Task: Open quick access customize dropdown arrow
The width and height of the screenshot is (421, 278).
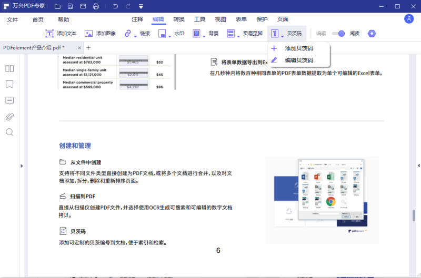Action: [x=141, y=6]
